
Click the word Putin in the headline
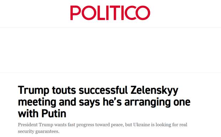point(54,113)
